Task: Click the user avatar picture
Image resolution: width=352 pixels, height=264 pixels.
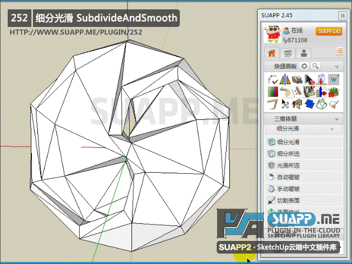Action: pos(272,34)
